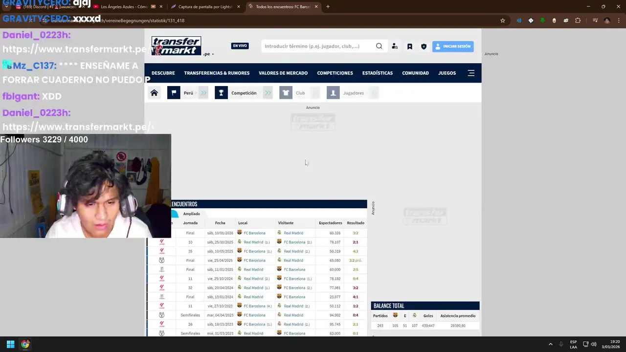Open result 0:4 of 04/04/2023 match

coord(356,315)
